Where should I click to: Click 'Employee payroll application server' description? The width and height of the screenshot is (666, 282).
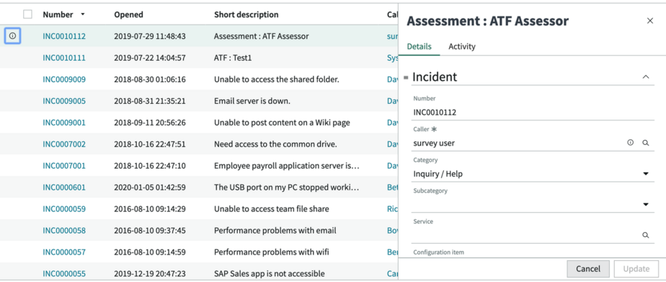pyautogui.click(x=287, y=166)
